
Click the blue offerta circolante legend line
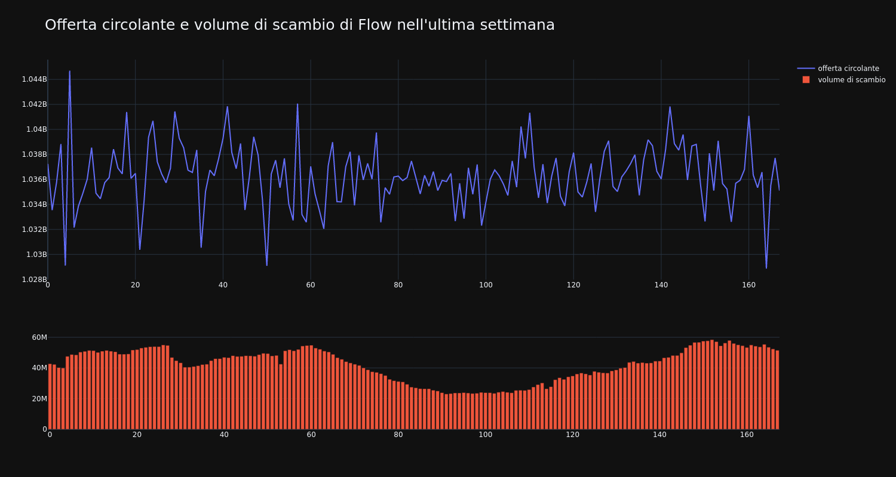point(806,69)
